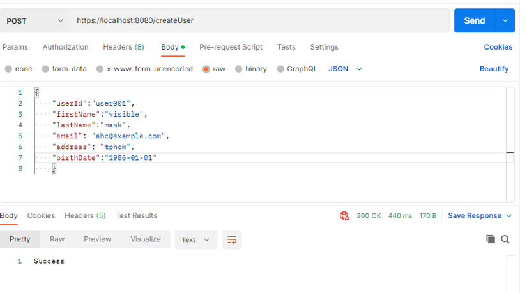Screen dimensions: 527x293
Task: Open the Save Response dropdown
Action: (x=480, y=216)
